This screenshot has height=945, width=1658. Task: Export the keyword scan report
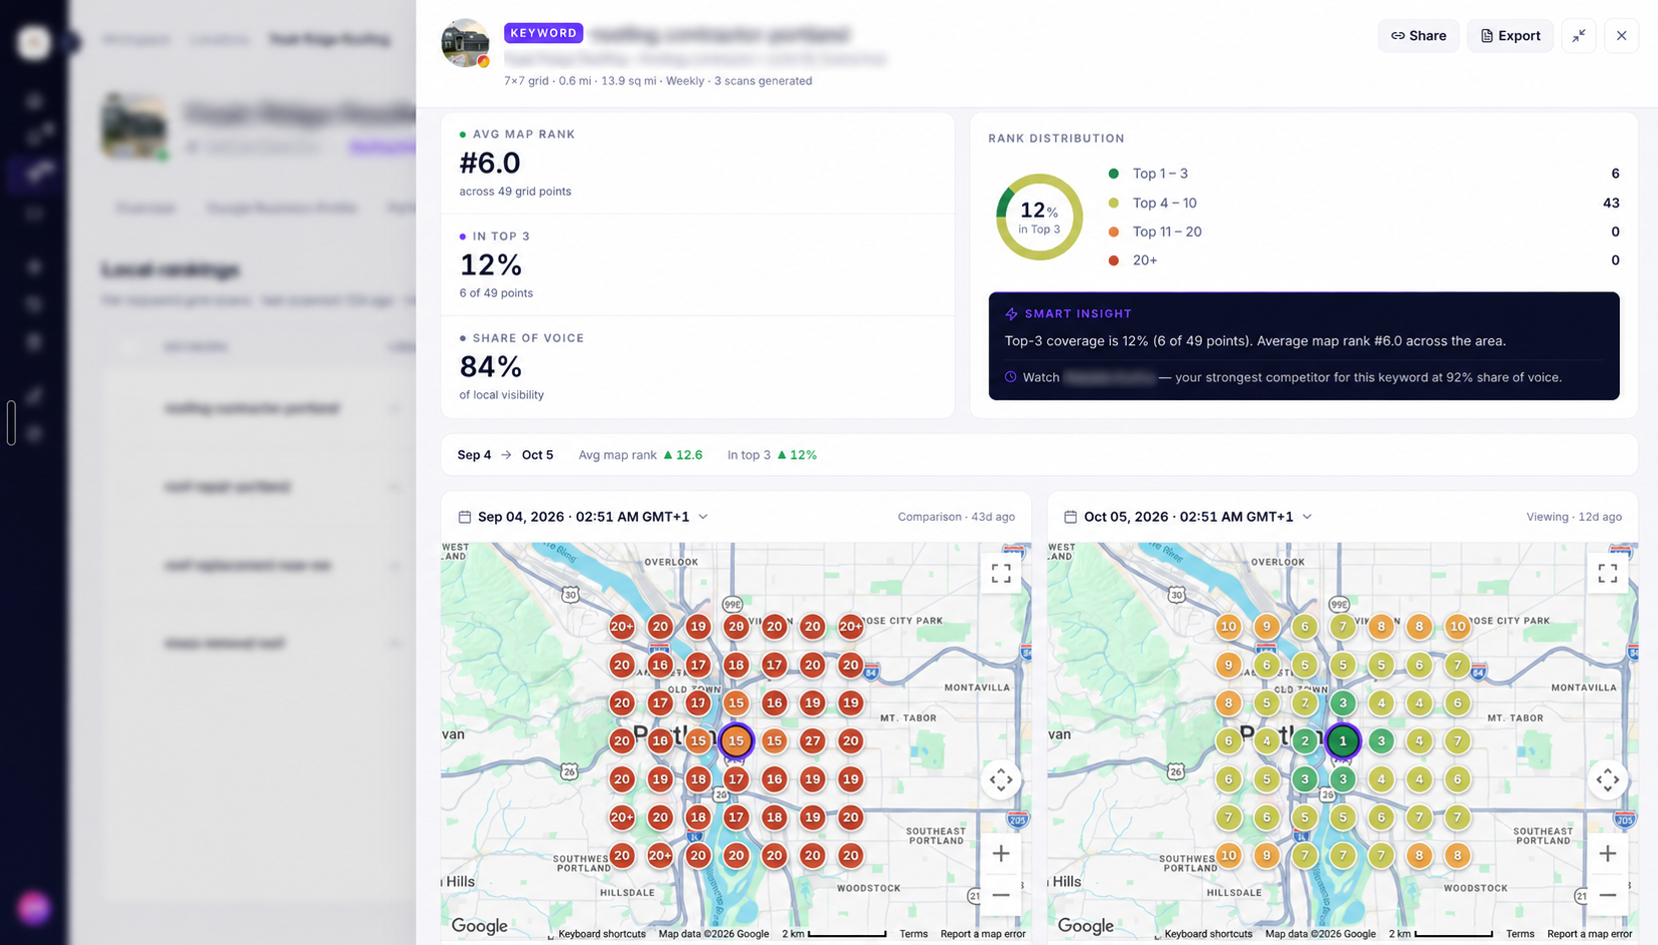(x=1510, y=36)
